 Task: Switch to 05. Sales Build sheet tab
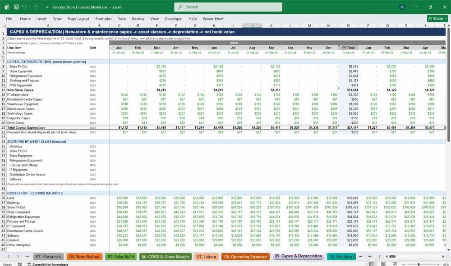(x=121, y=257)
